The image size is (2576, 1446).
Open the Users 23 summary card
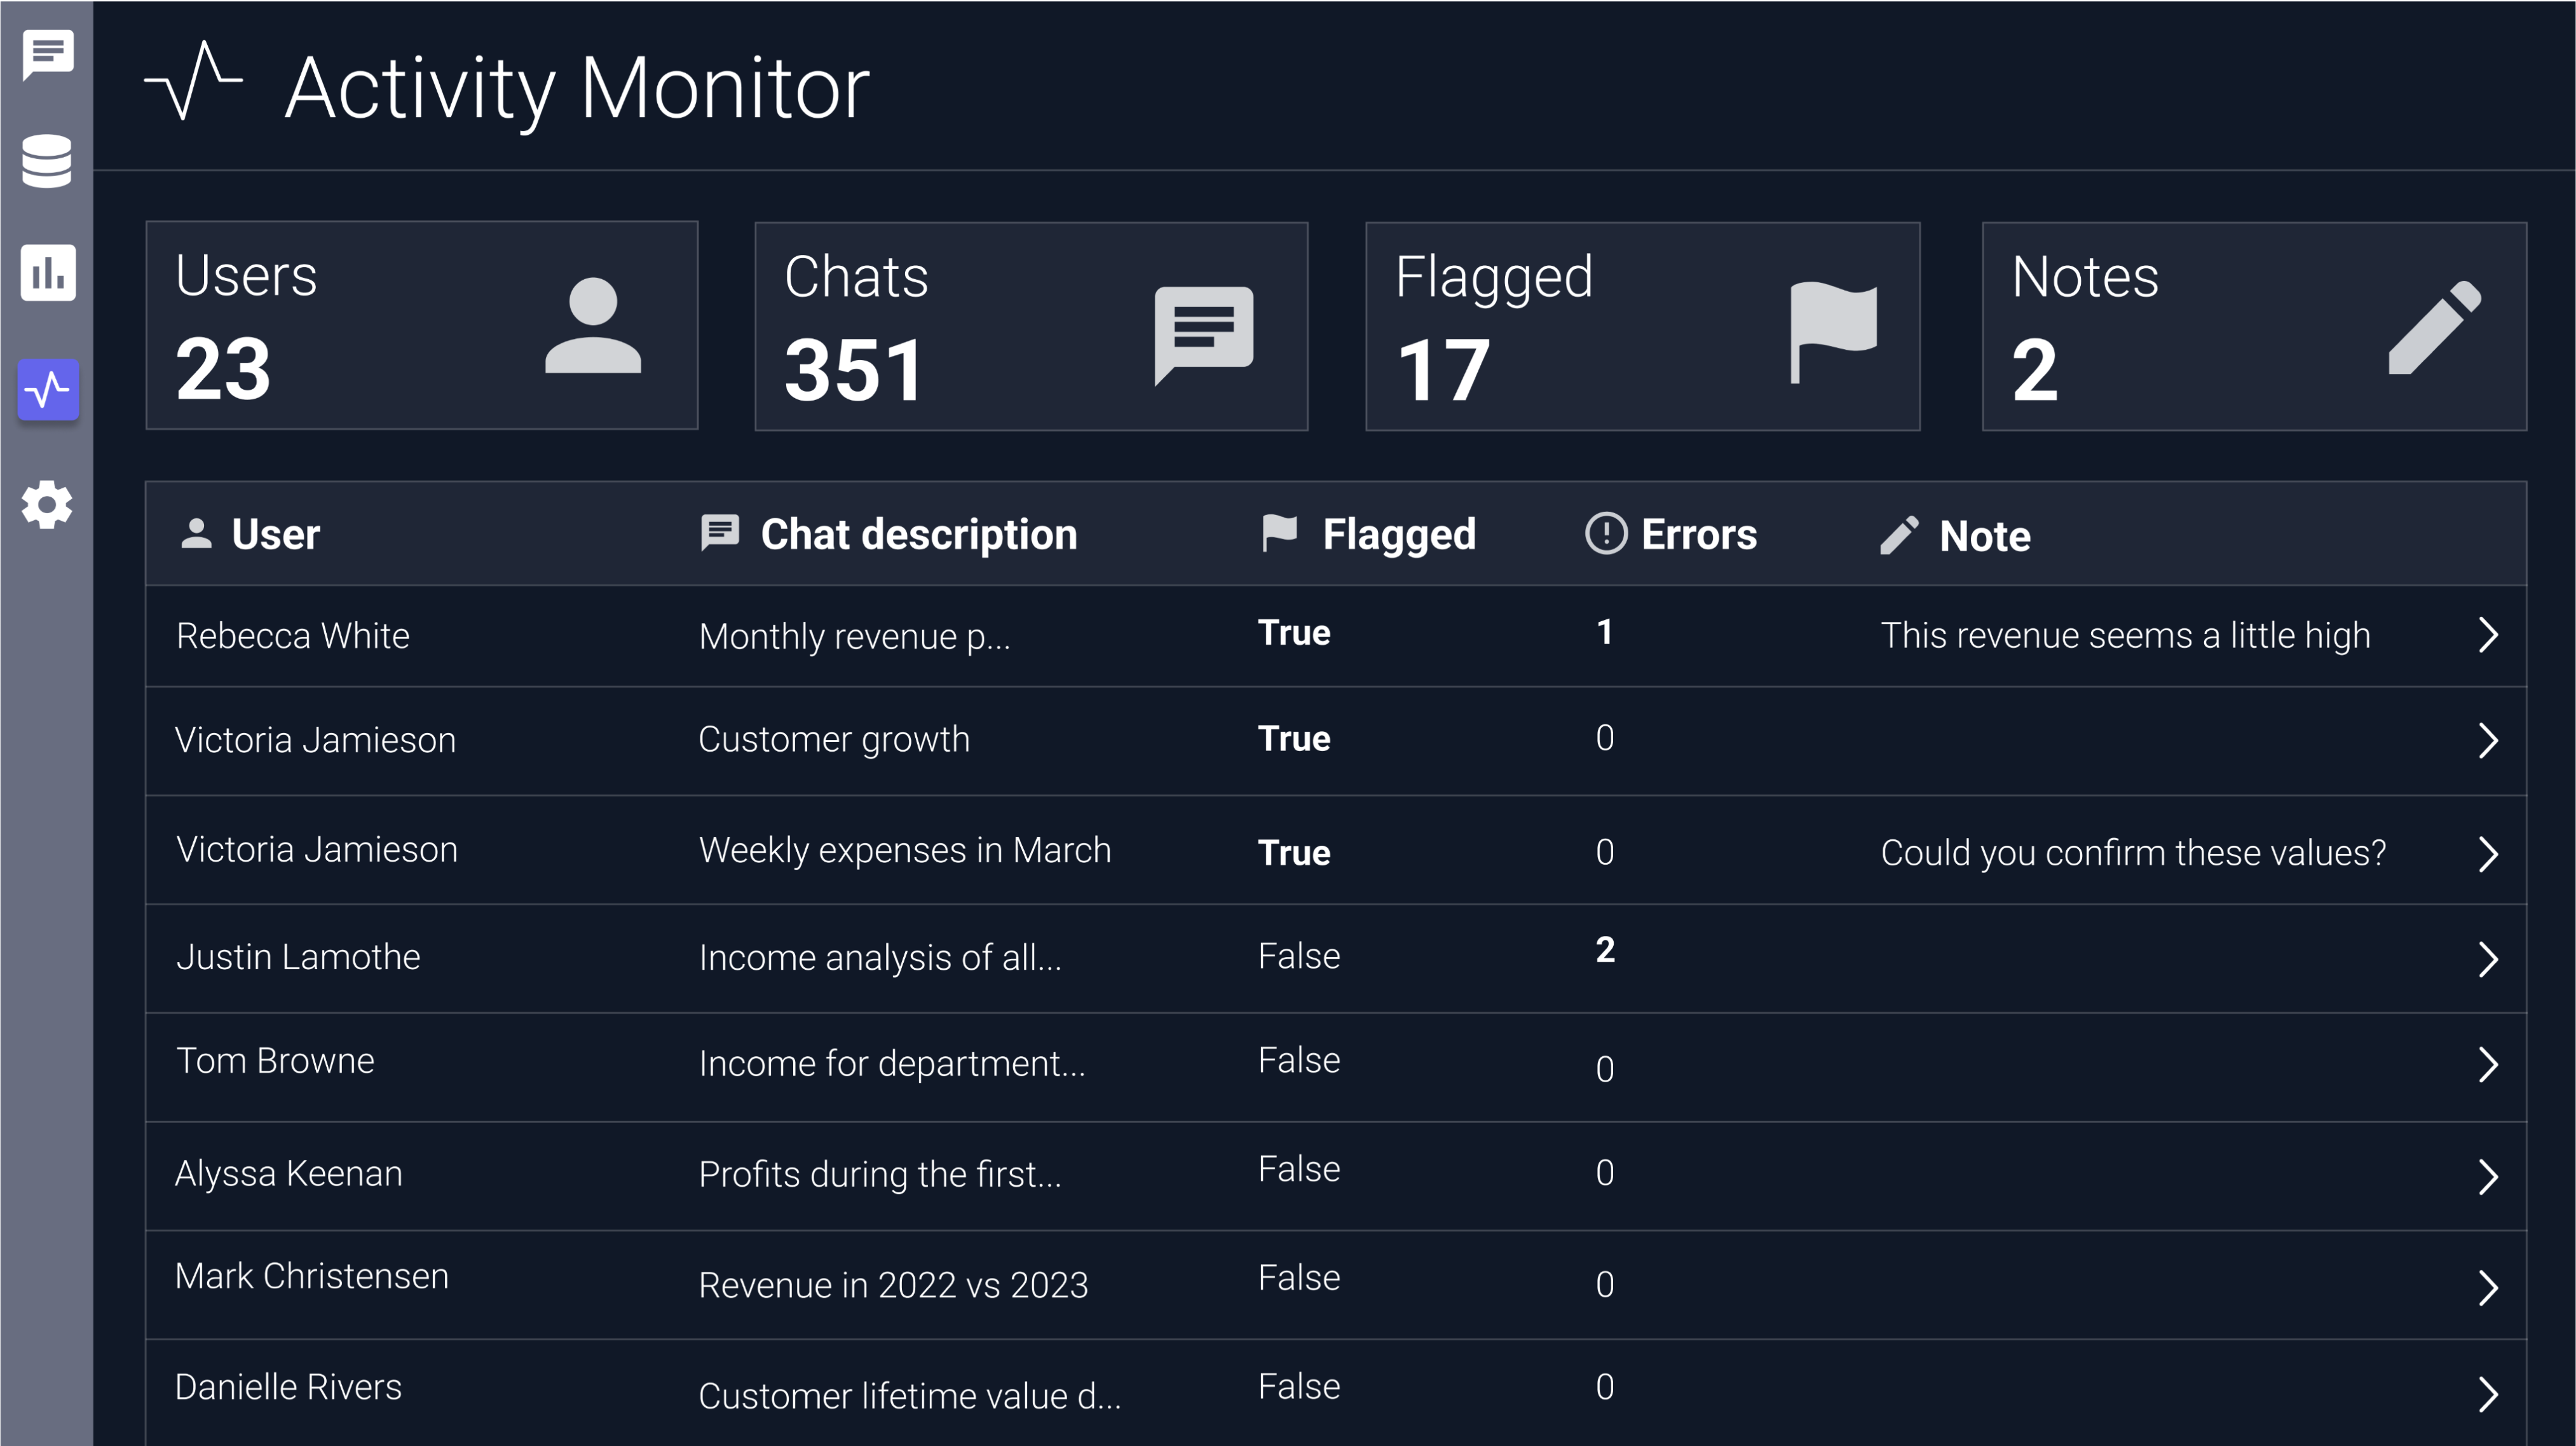[x=422, y=325]
